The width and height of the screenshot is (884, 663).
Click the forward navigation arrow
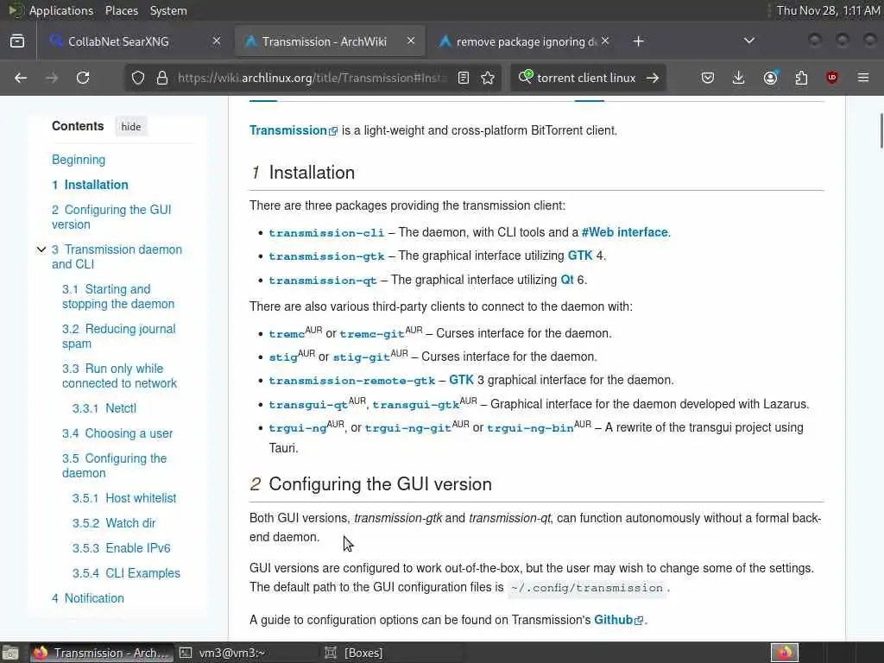(x=52, y=78)
